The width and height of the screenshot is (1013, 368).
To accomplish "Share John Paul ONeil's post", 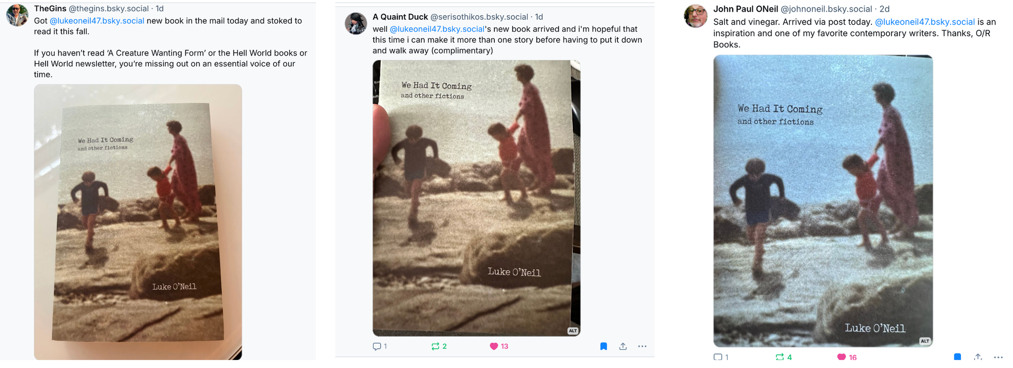I will [978, 357].
